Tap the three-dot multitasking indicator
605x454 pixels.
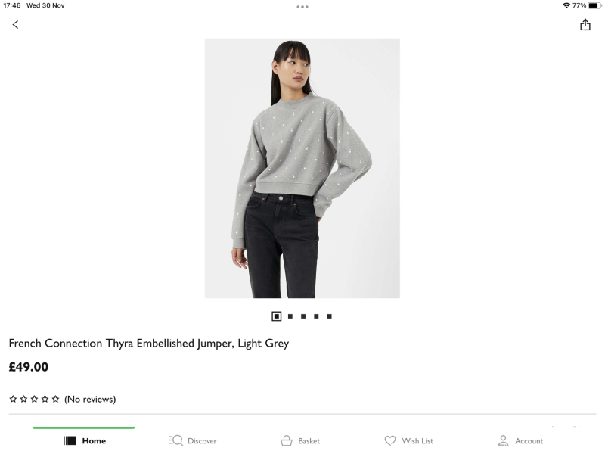point(302,7)
